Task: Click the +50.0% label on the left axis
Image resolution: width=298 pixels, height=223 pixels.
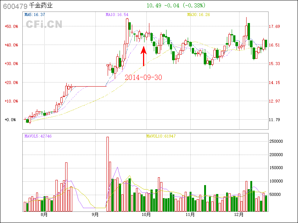Action: [11, 26]
